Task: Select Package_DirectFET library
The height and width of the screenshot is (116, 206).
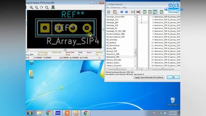Action: coord(116,17)
